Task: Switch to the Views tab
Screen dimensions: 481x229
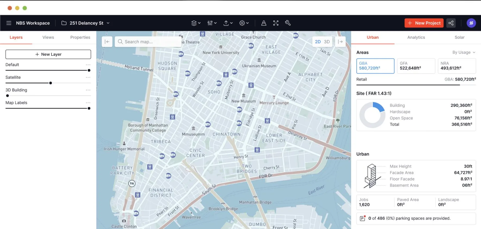Action: tap(48, 37)
